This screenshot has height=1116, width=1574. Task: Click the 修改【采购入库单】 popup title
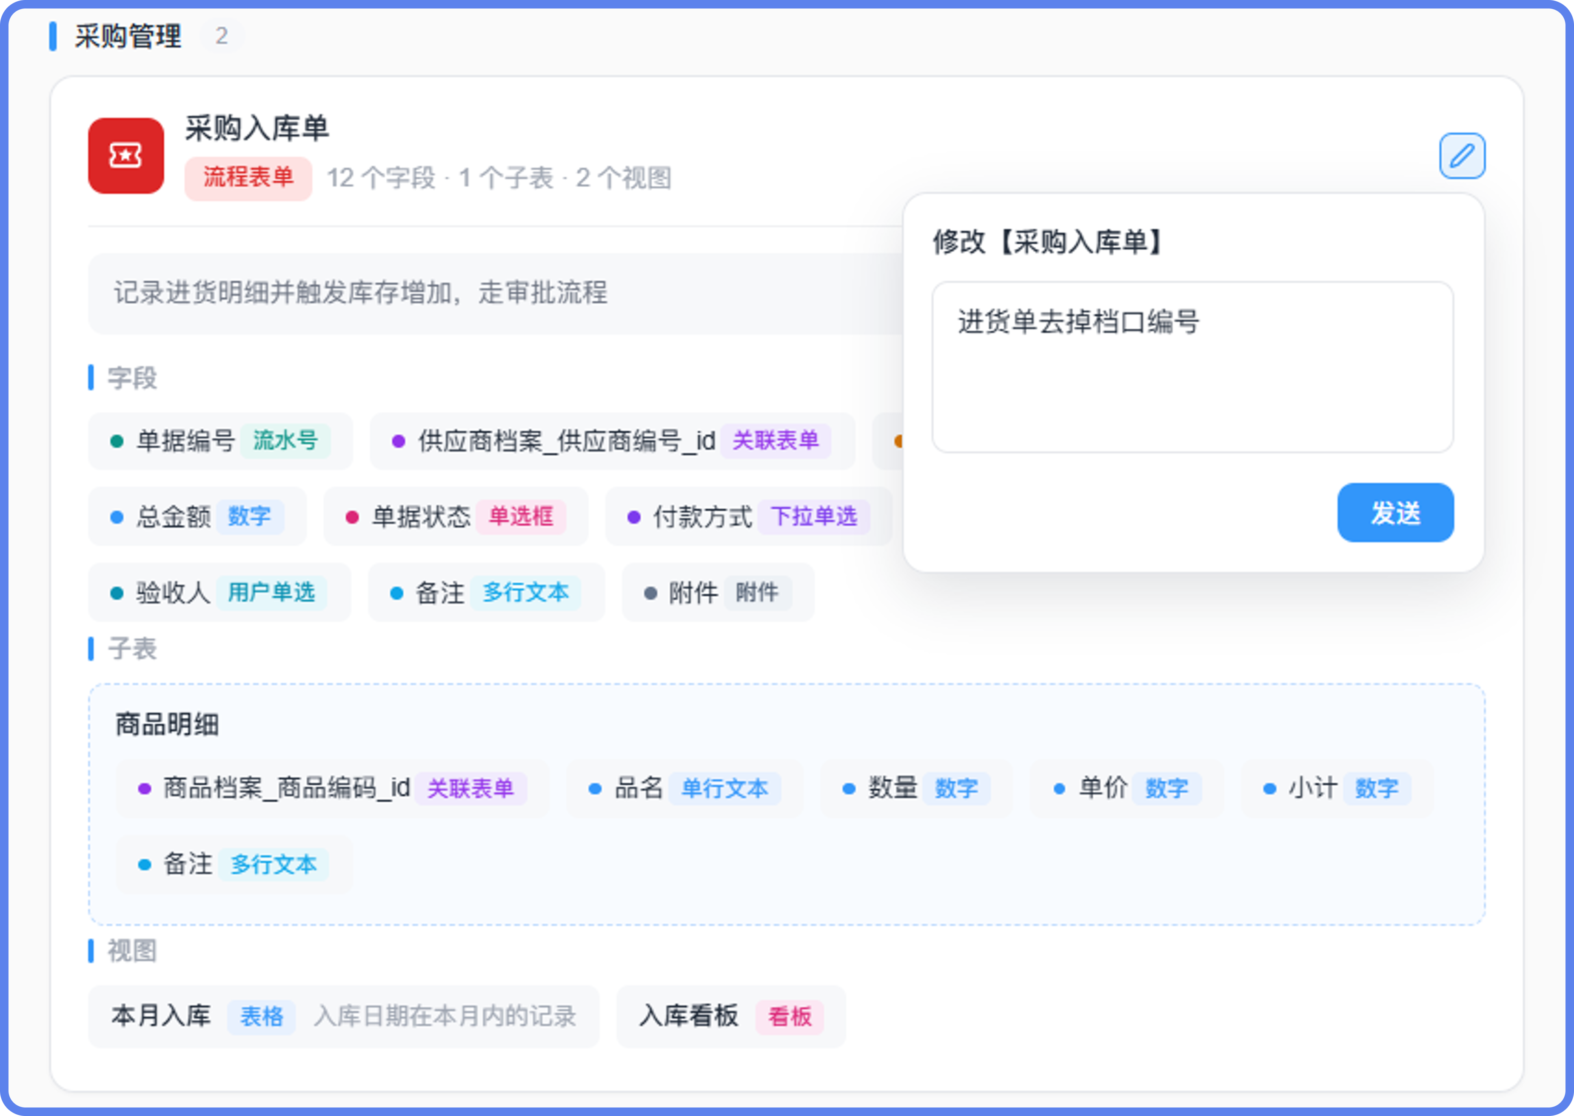click(x=1047, y=242)
